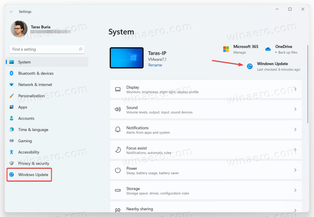Click the Rename link under Taras-IP

[x=155, y=65]
